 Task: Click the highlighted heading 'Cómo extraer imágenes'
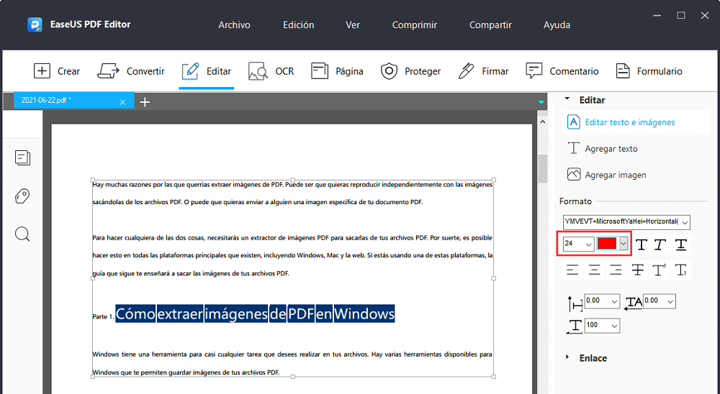click(x=255, y=313)
